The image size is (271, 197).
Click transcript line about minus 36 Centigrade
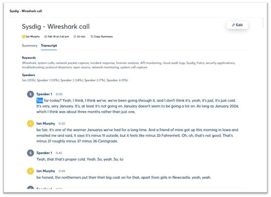click(x=77, y=141)
